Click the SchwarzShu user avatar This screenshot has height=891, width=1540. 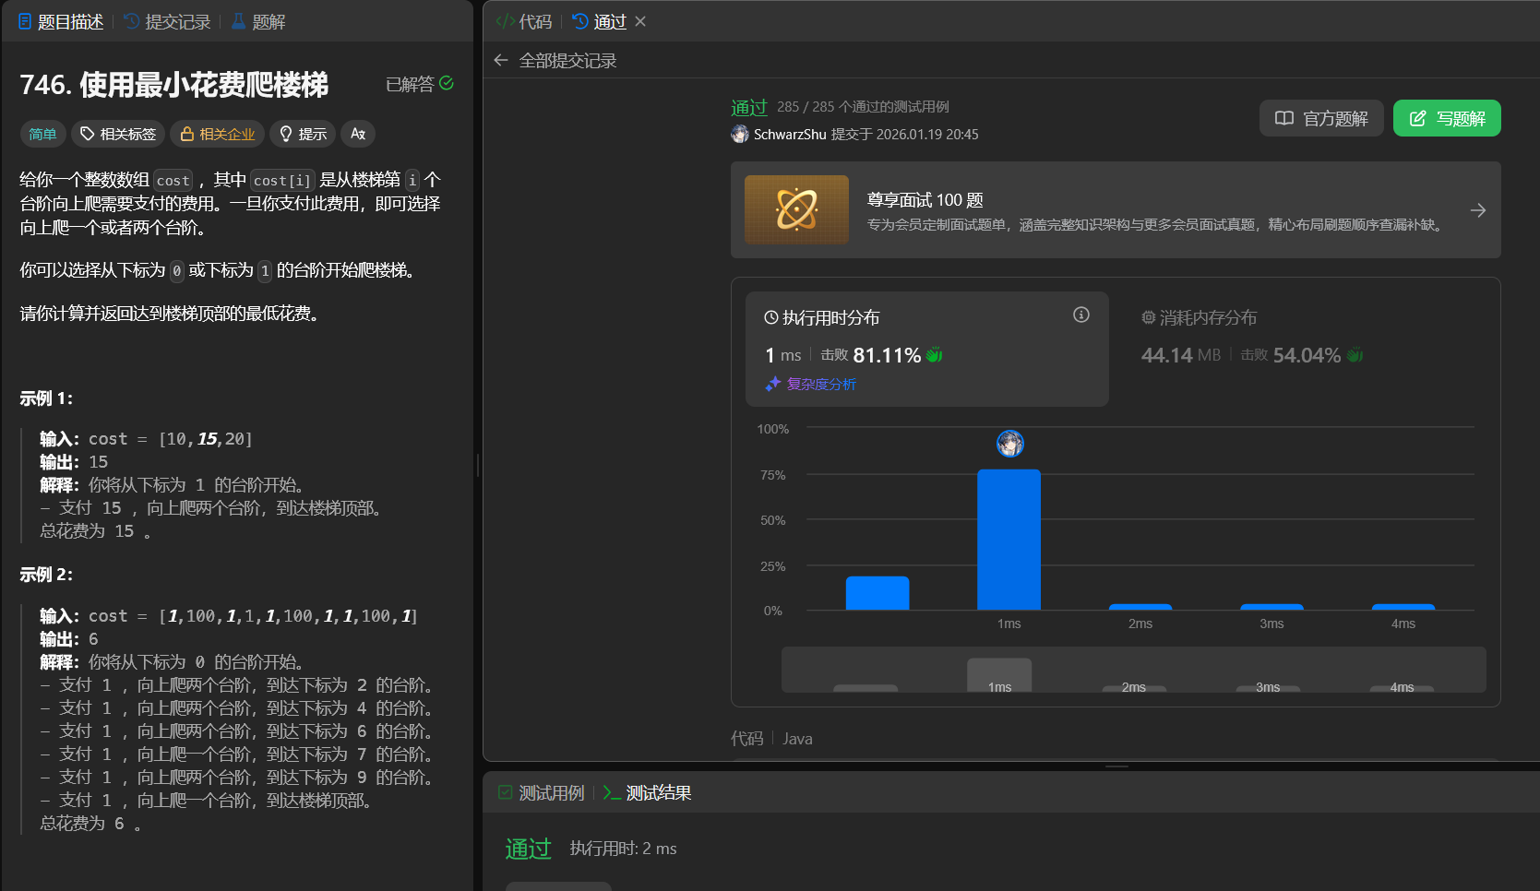pos(740,135)
